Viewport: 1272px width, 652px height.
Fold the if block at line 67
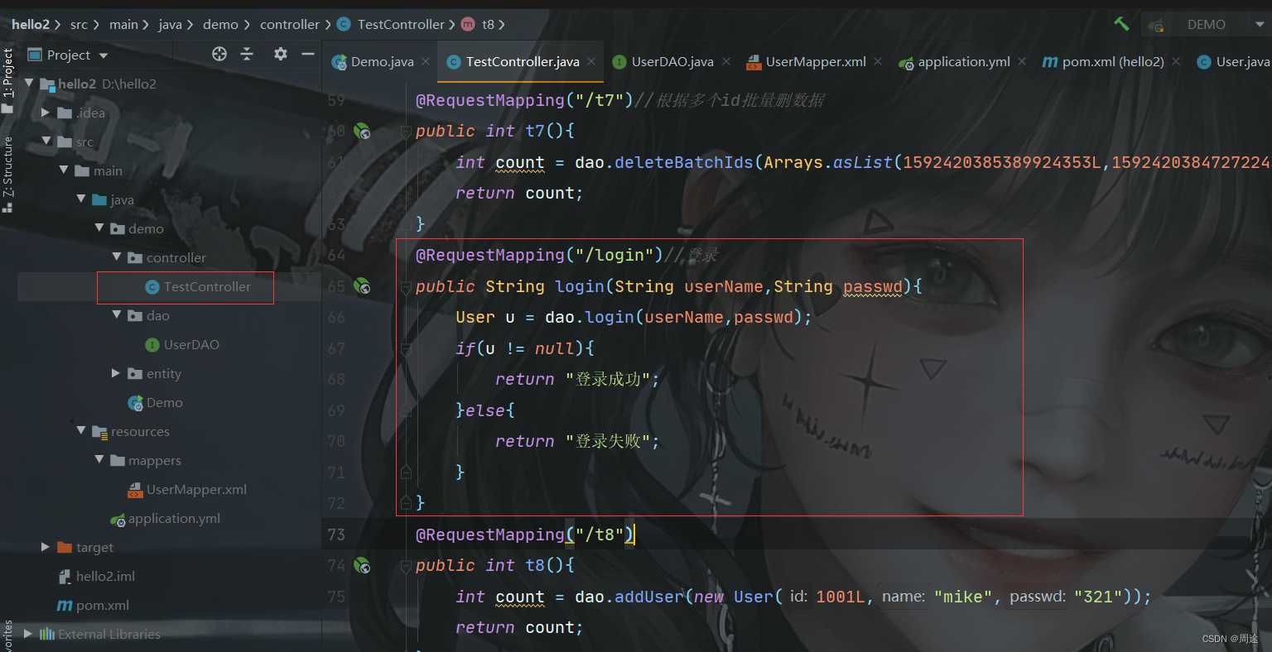click(406, 348)
